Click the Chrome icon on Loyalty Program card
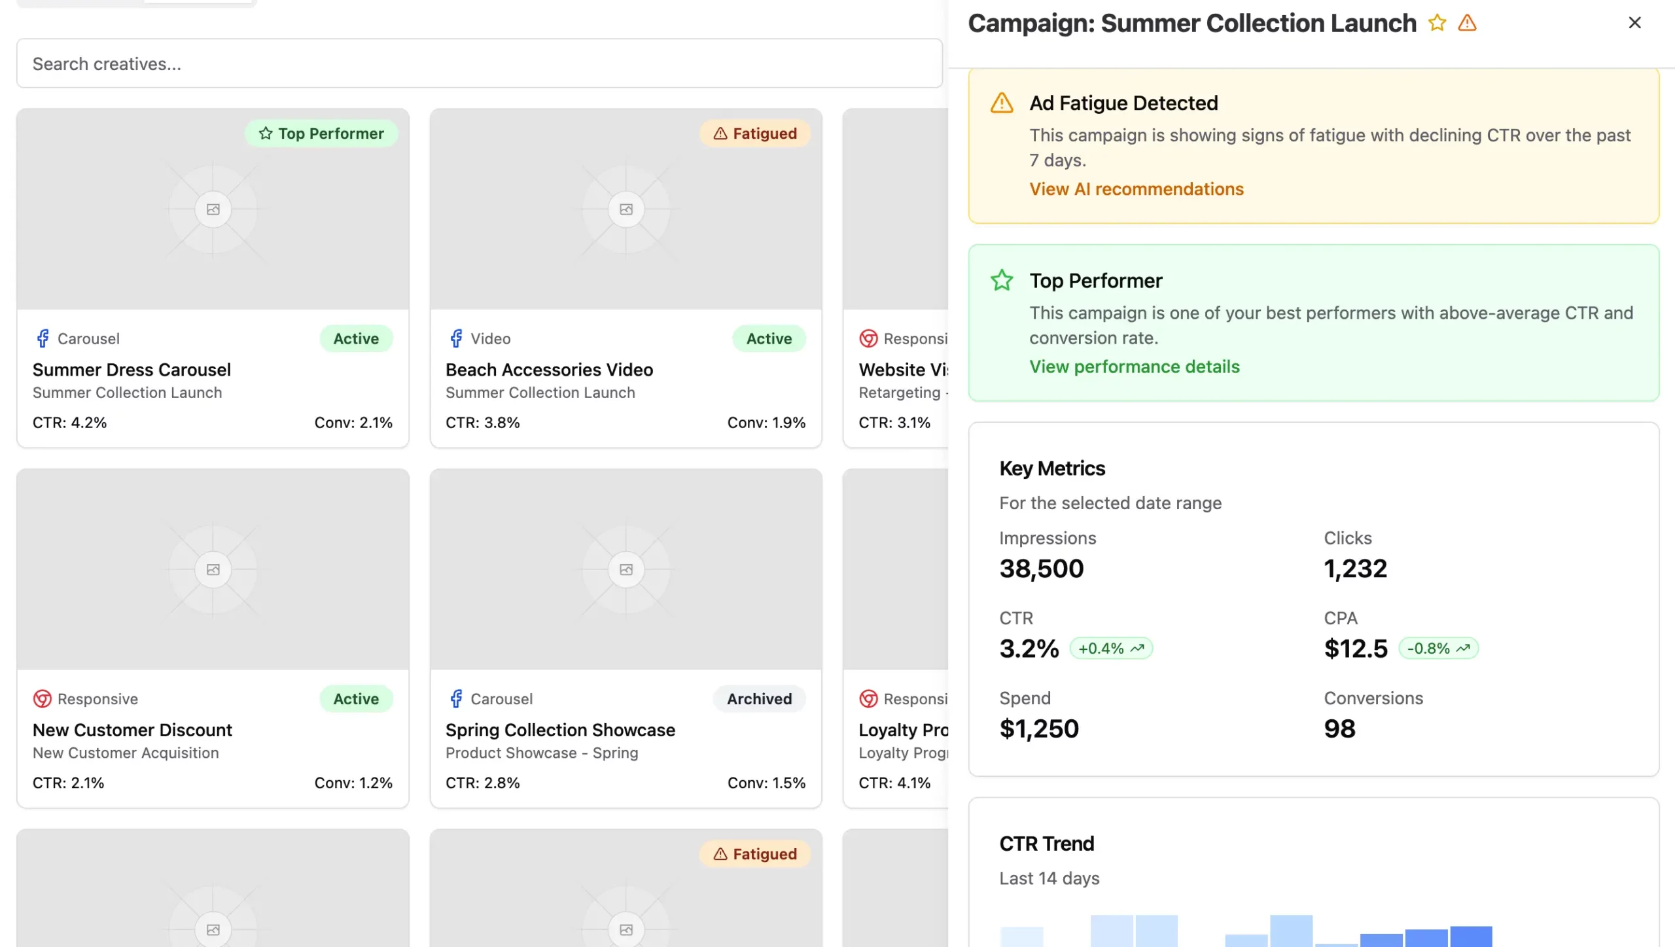 click(868, 699)
